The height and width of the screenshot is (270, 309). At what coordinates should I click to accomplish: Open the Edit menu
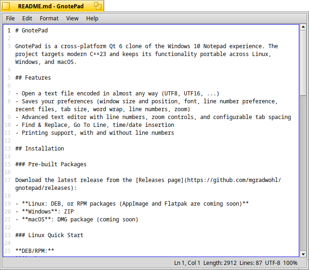[27, 19]
